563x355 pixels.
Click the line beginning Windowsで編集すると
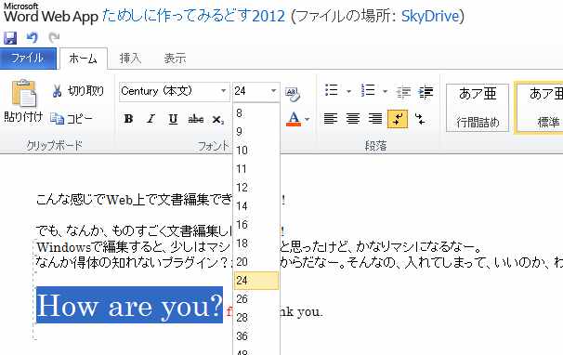[258, 247]
